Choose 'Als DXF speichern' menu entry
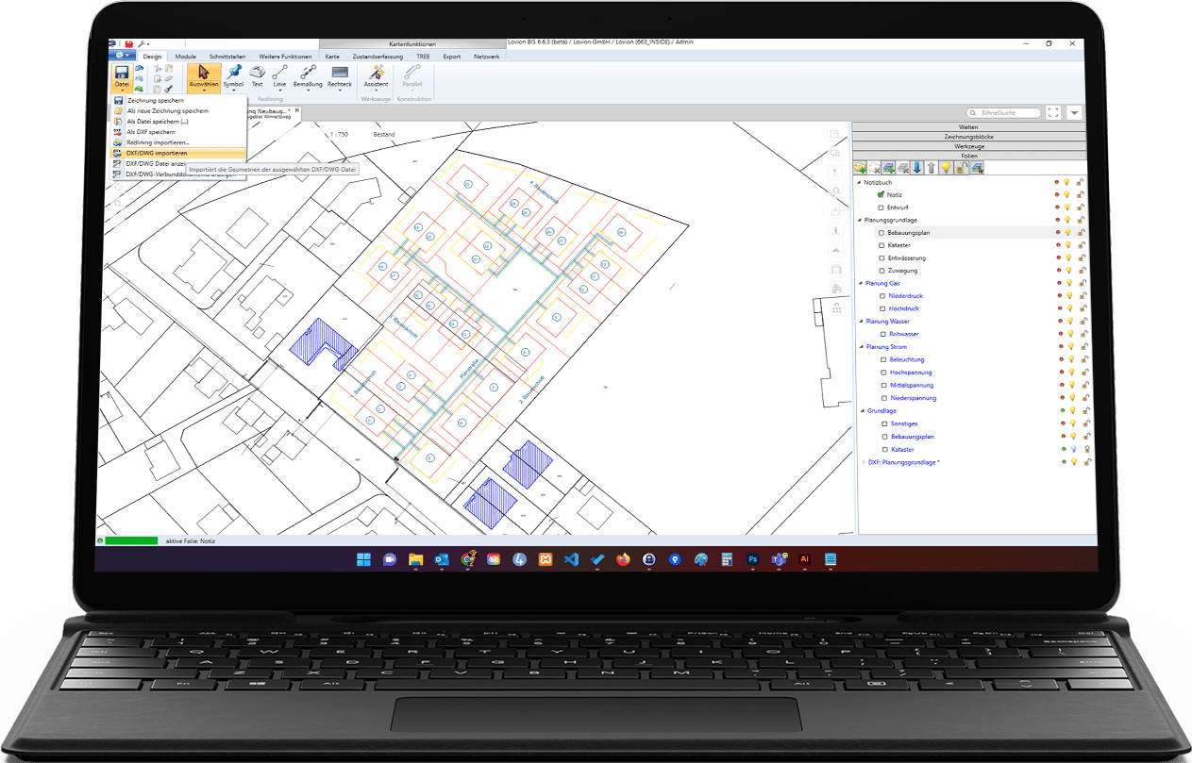Viewport: 1192px width, 763px height. click(x=151, y=132)
